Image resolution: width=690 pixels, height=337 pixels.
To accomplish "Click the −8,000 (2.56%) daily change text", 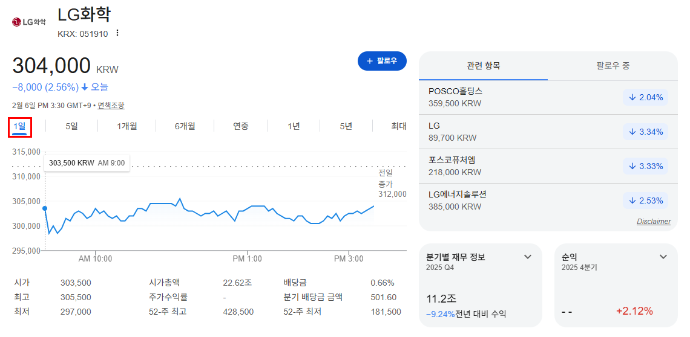I will pos(45,87).
